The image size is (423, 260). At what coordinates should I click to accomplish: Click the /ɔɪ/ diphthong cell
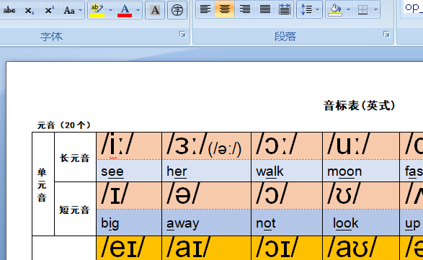(287, 248)
